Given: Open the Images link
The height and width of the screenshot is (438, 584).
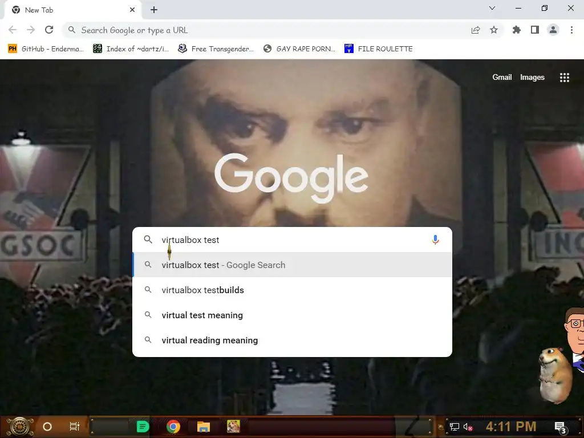Looking at the screenshot, I should click(x=532, y=77).
